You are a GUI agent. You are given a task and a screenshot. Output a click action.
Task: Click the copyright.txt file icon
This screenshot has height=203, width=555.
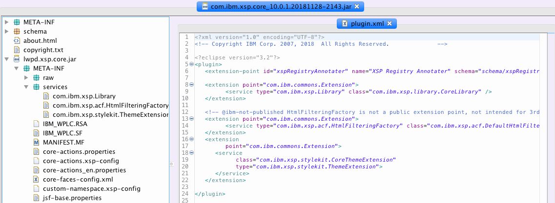click(x=17, y=50)
